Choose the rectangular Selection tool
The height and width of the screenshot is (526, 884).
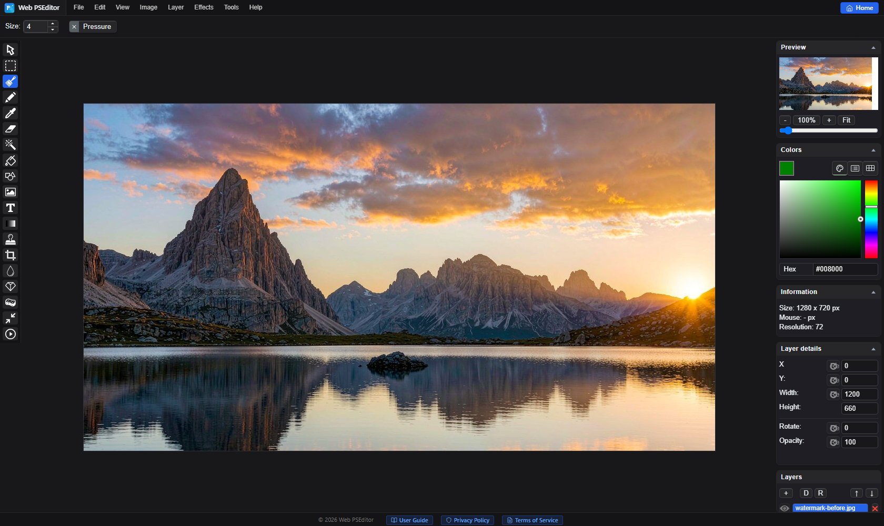[x=10, y=66]
